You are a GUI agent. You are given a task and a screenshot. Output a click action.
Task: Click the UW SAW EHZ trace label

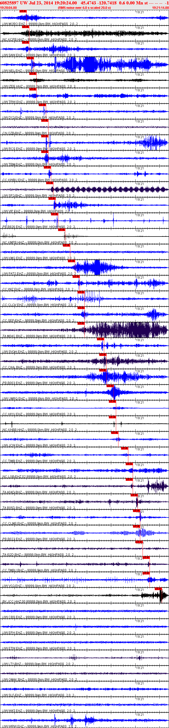39,55
